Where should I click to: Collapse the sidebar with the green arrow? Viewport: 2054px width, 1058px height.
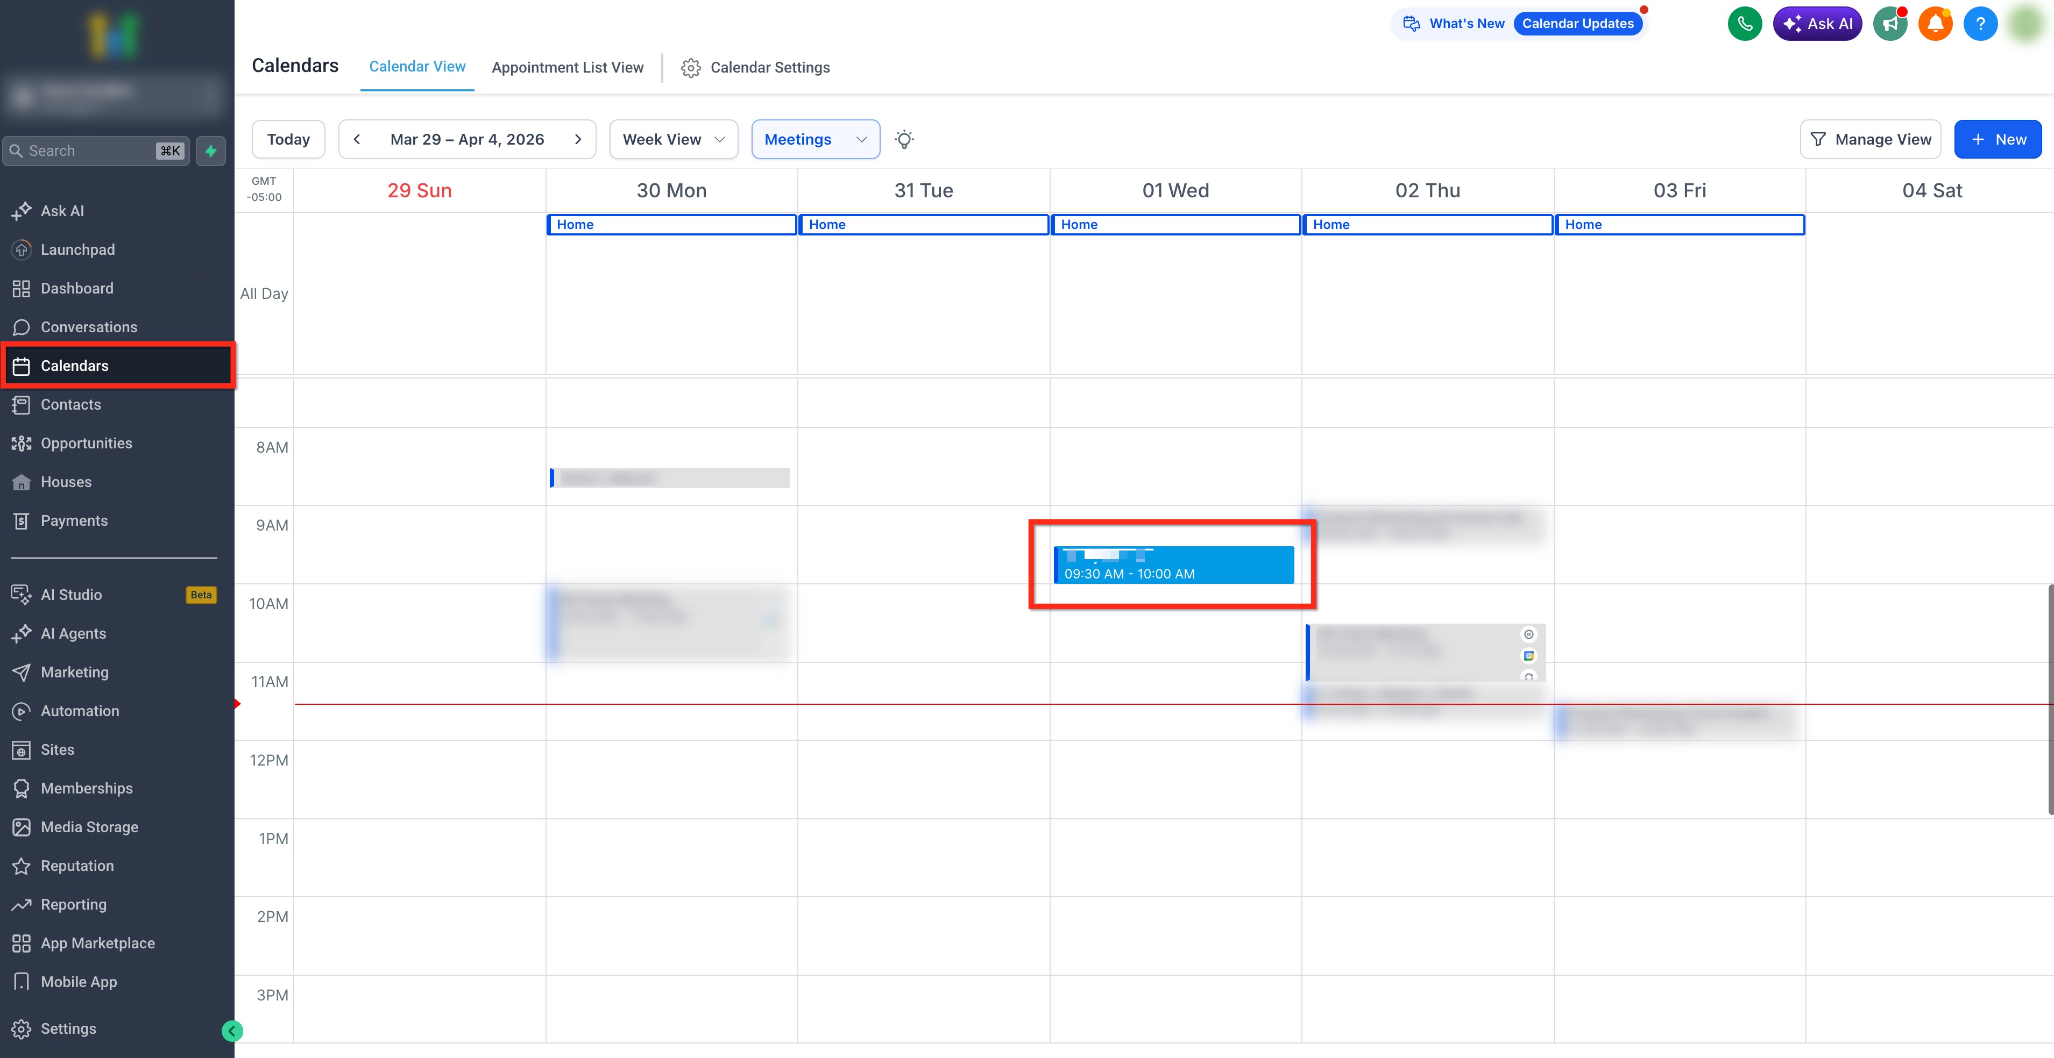pyautogui.click(x=231, y=1031)
